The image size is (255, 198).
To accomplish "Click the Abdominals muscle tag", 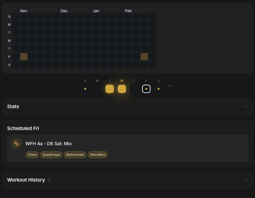I will pos(75,155).
